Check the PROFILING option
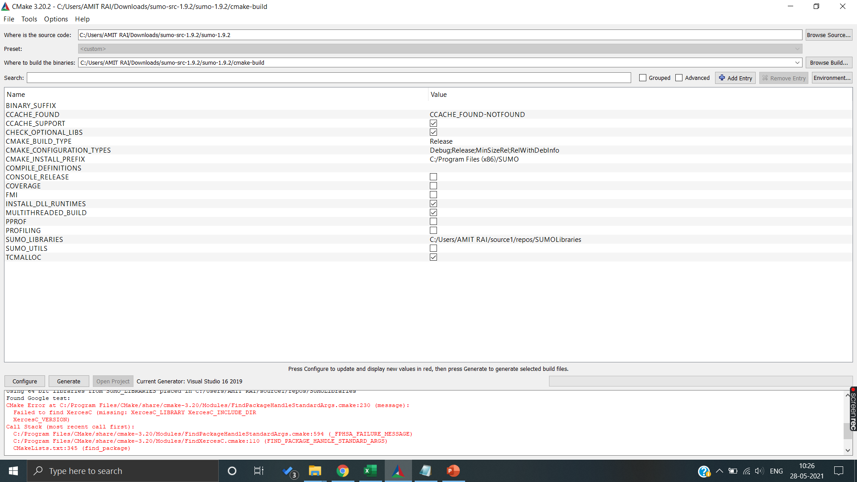 (433, 231)
